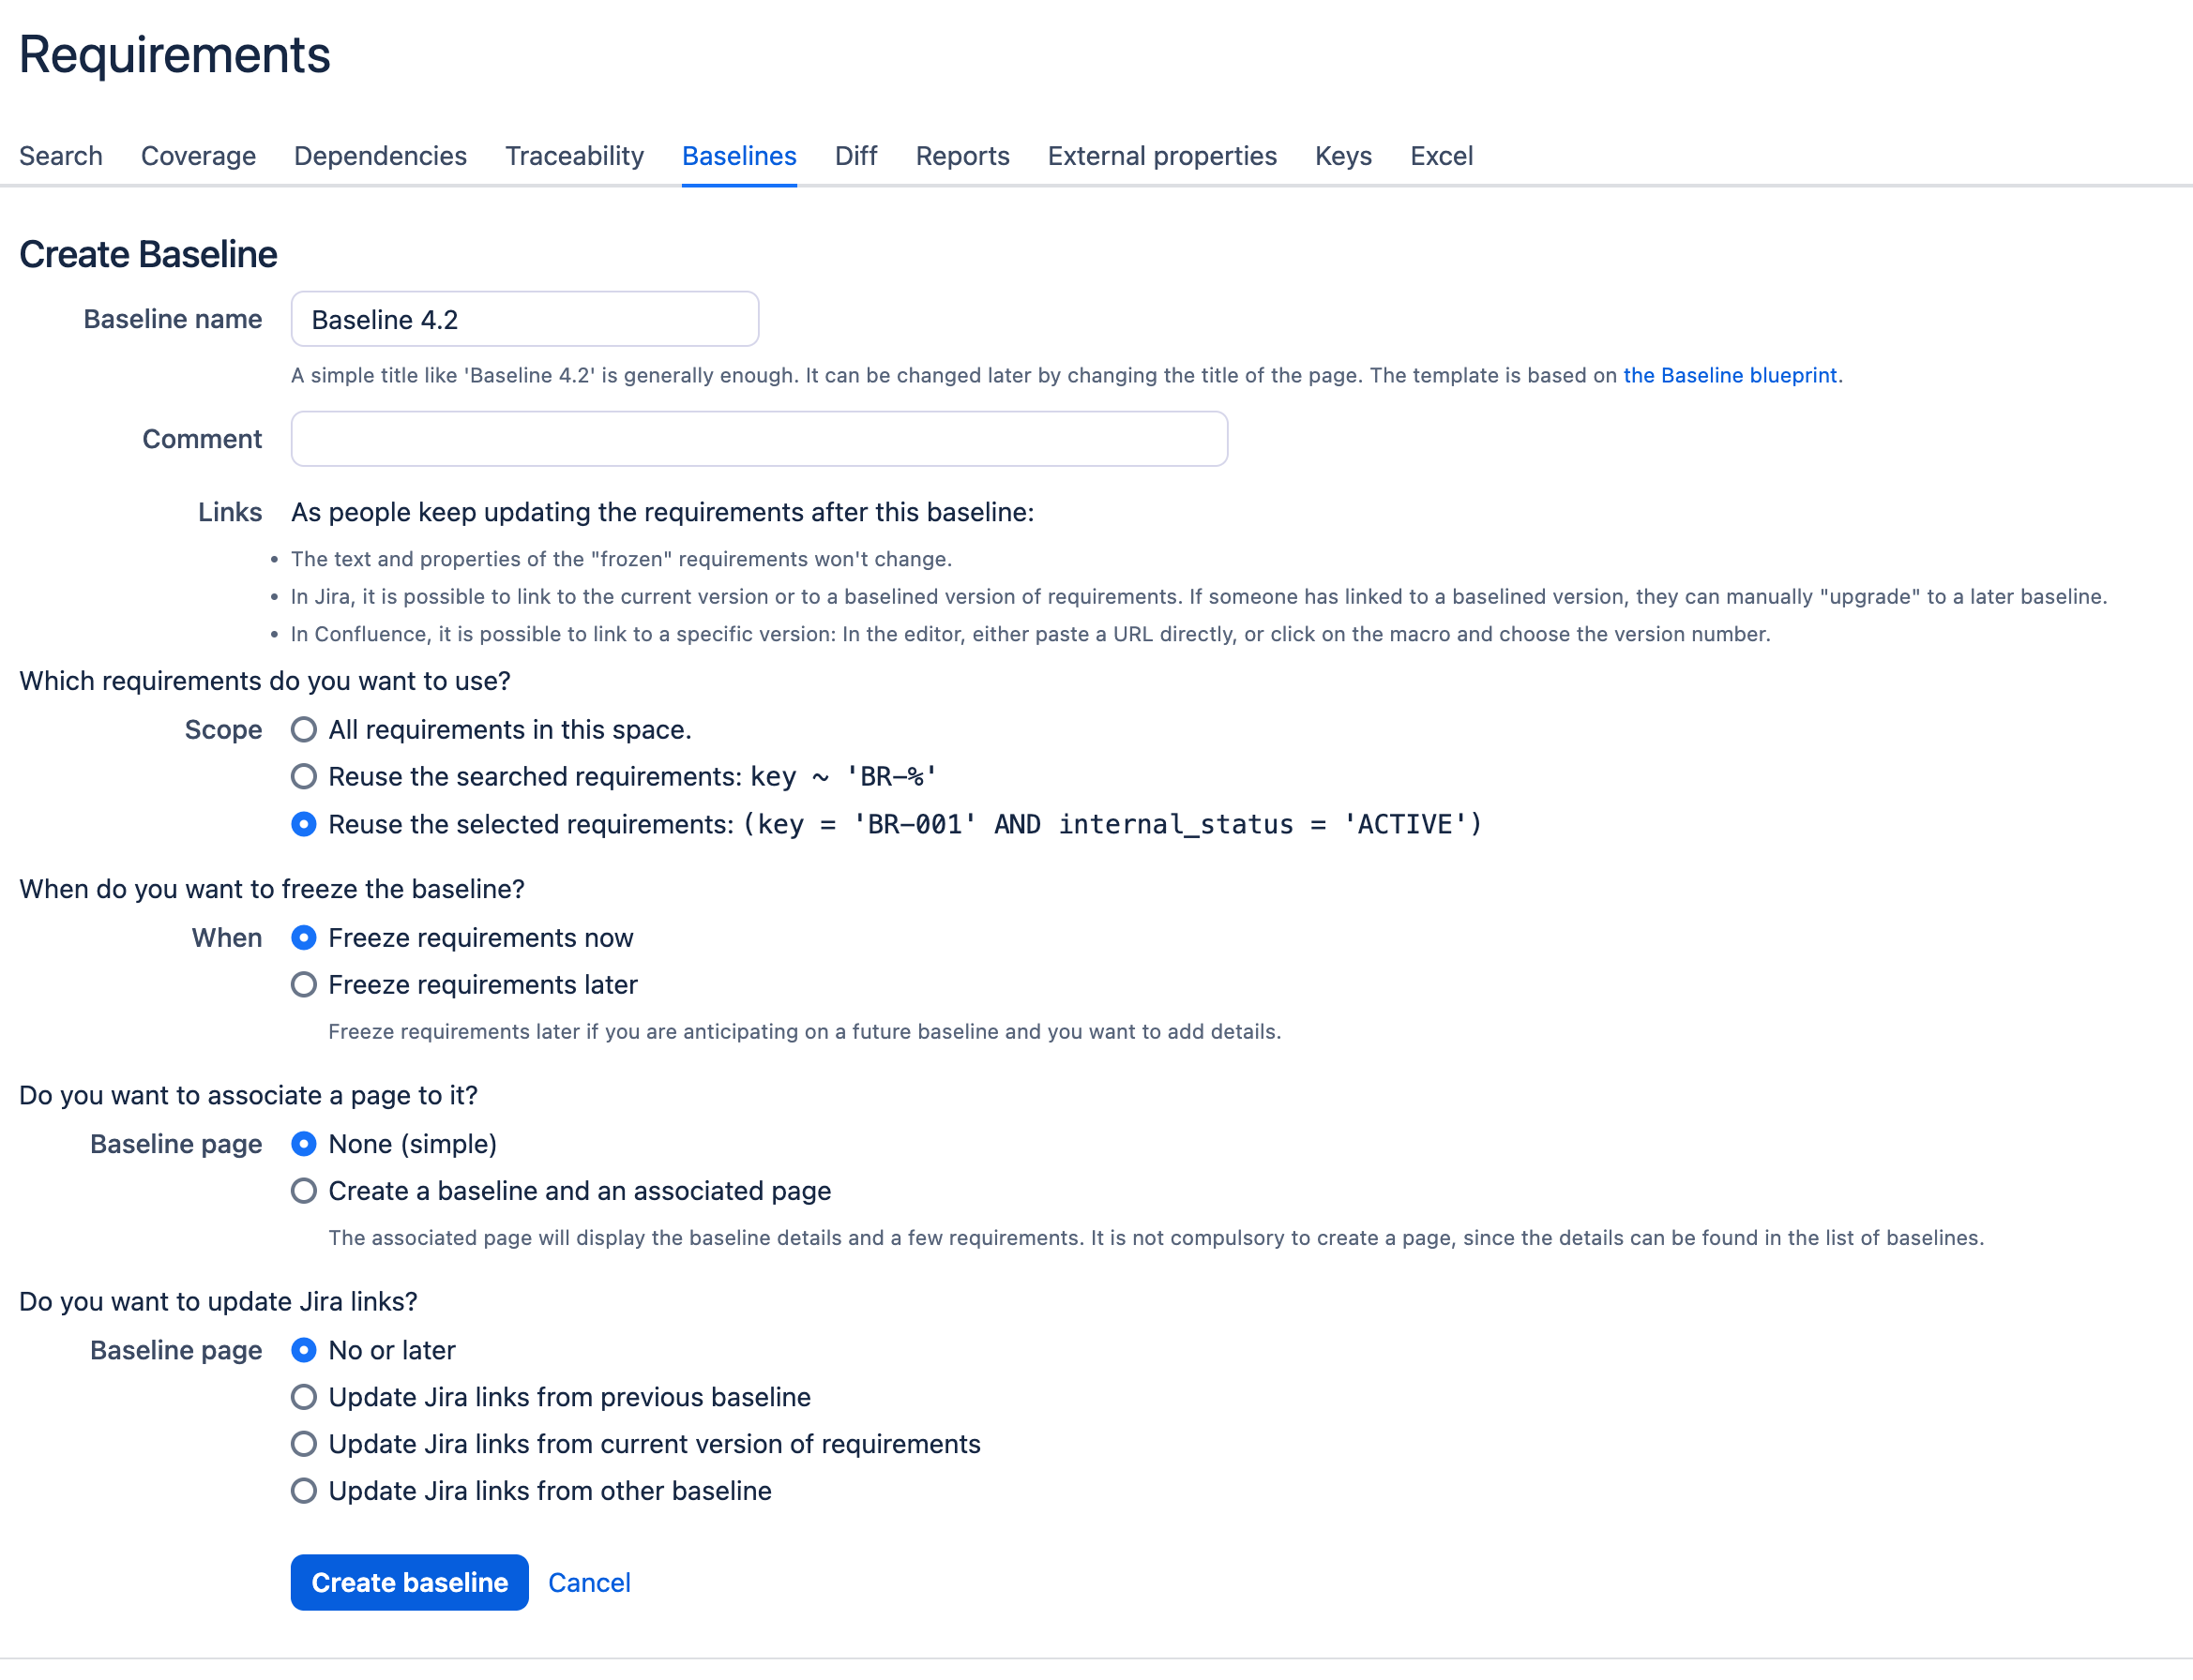This screenshot has height=1680, width=2193.
Task: Go to the Diff tab
Action: pos(855,156)
